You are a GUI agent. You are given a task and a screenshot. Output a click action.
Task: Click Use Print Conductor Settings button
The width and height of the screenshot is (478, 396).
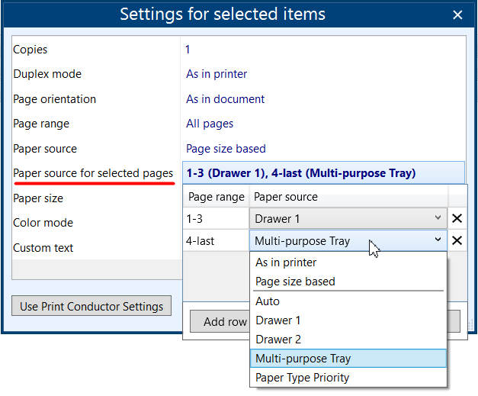91,307
